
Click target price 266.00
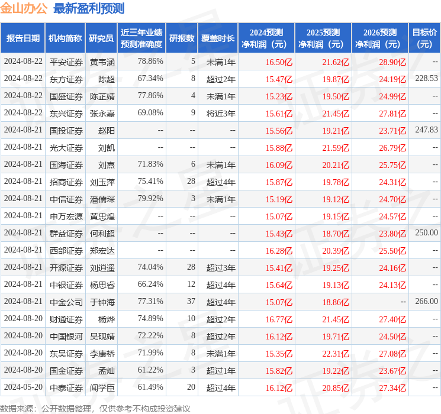(x=426, y=301)
